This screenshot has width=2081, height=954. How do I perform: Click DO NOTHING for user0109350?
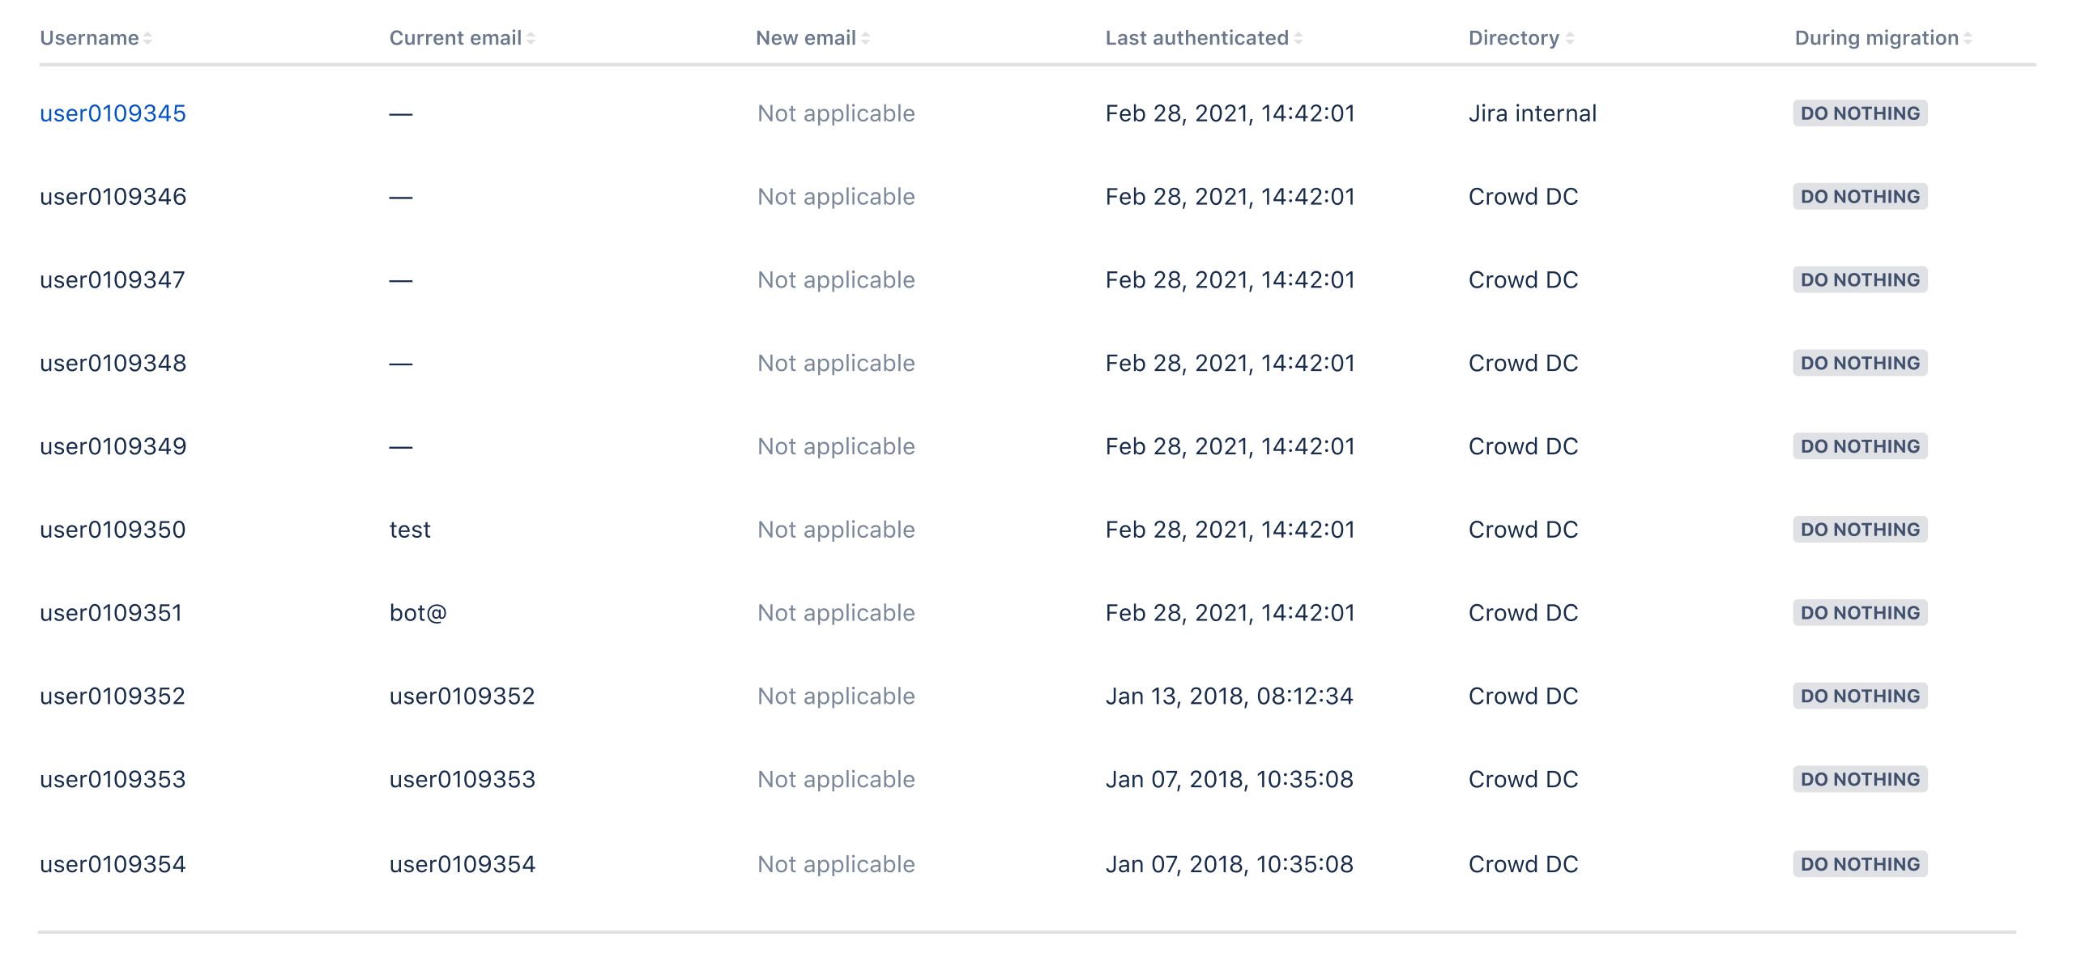pos(1858,529)
